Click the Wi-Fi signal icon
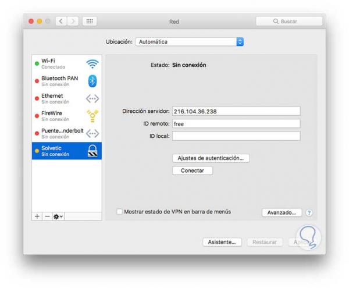 tap(92, 63)
